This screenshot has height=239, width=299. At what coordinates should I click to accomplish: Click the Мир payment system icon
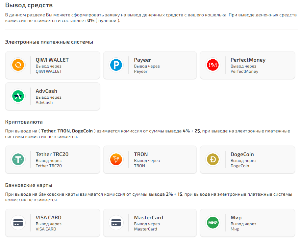[x=213, y=222]
